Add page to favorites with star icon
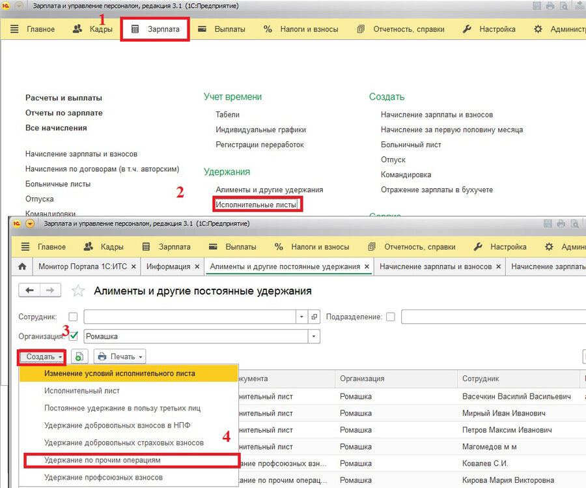This screenshot has height=488, width=586. click(x=78, y=291)
